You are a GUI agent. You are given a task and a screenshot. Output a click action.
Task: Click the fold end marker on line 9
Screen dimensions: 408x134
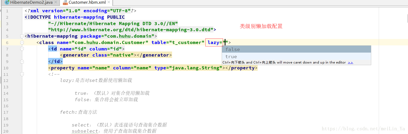pyautogui.click(x=22, y=61)
